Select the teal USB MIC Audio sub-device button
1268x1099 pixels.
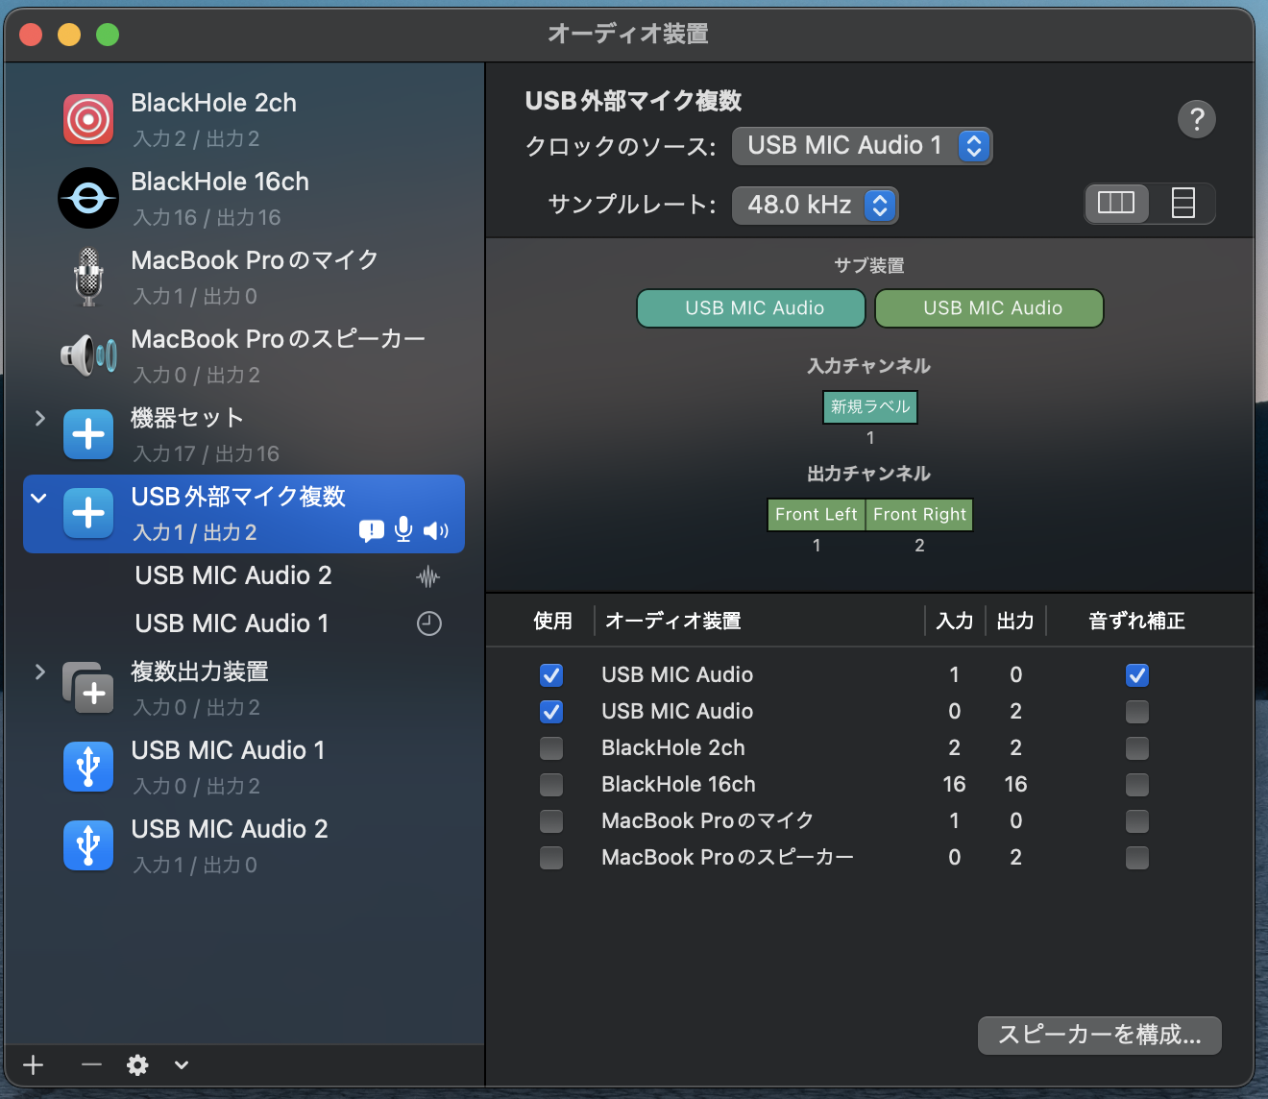[x=751, y=308]
